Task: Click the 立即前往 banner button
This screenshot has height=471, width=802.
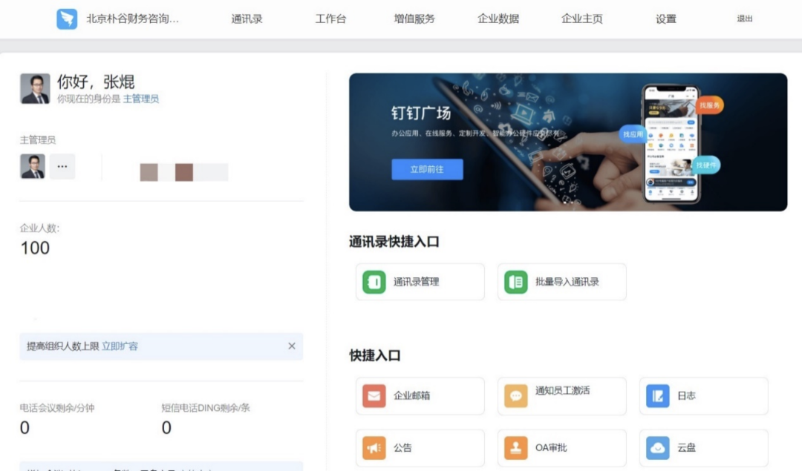Action: tap(428, 169)
